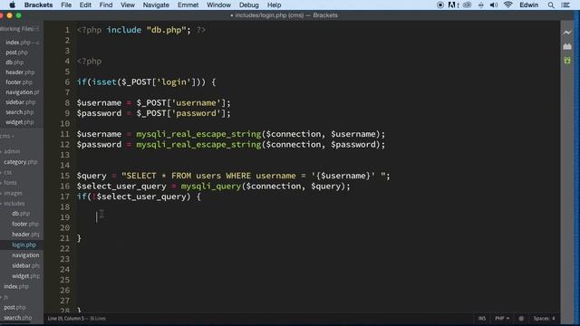This screenshot has height=326, width=580.
Task: Open footer.php under includes folder
Action: point(25,224)
